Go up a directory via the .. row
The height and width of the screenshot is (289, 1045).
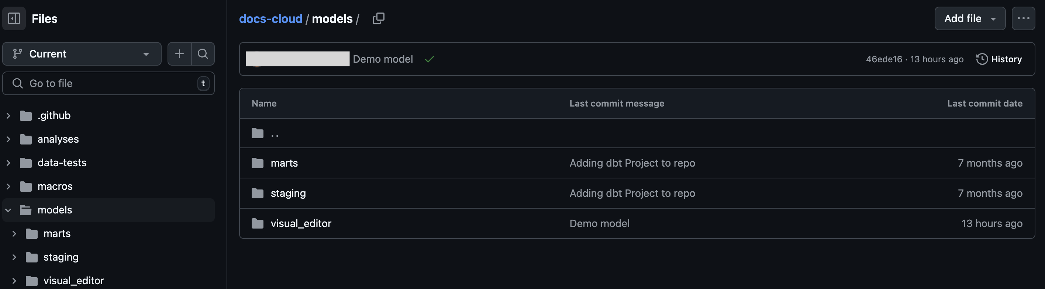[x=274, y=133]
